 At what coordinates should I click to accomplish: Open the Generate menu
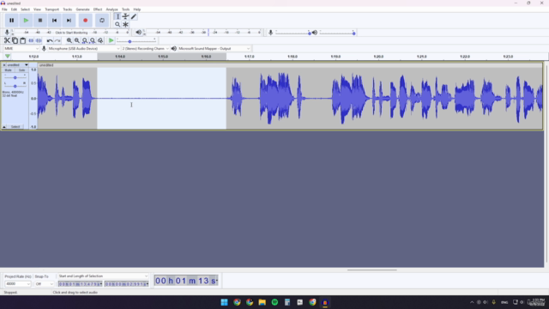tap(82, 9)
